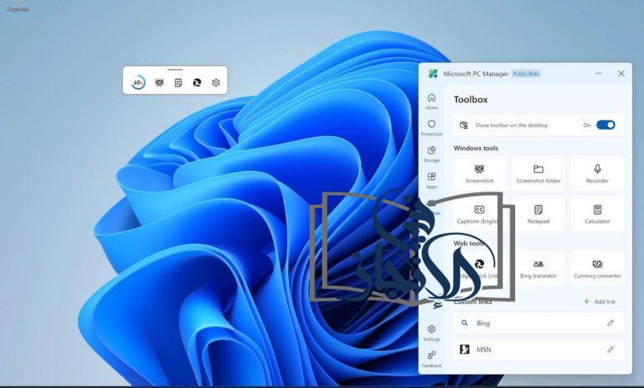Screen dimensions: 644x388
Task: Open the Calculator tile
Action: [x=597, y=214]
